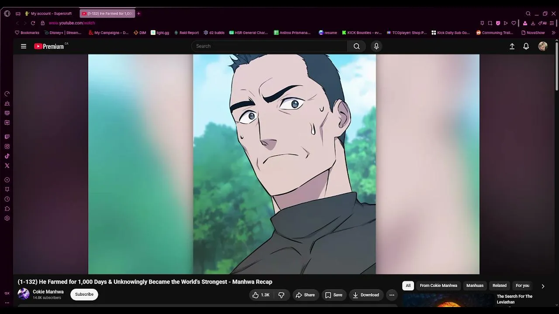
Task: Click the YouTube search magnifier button
Action: click(357, 46)
